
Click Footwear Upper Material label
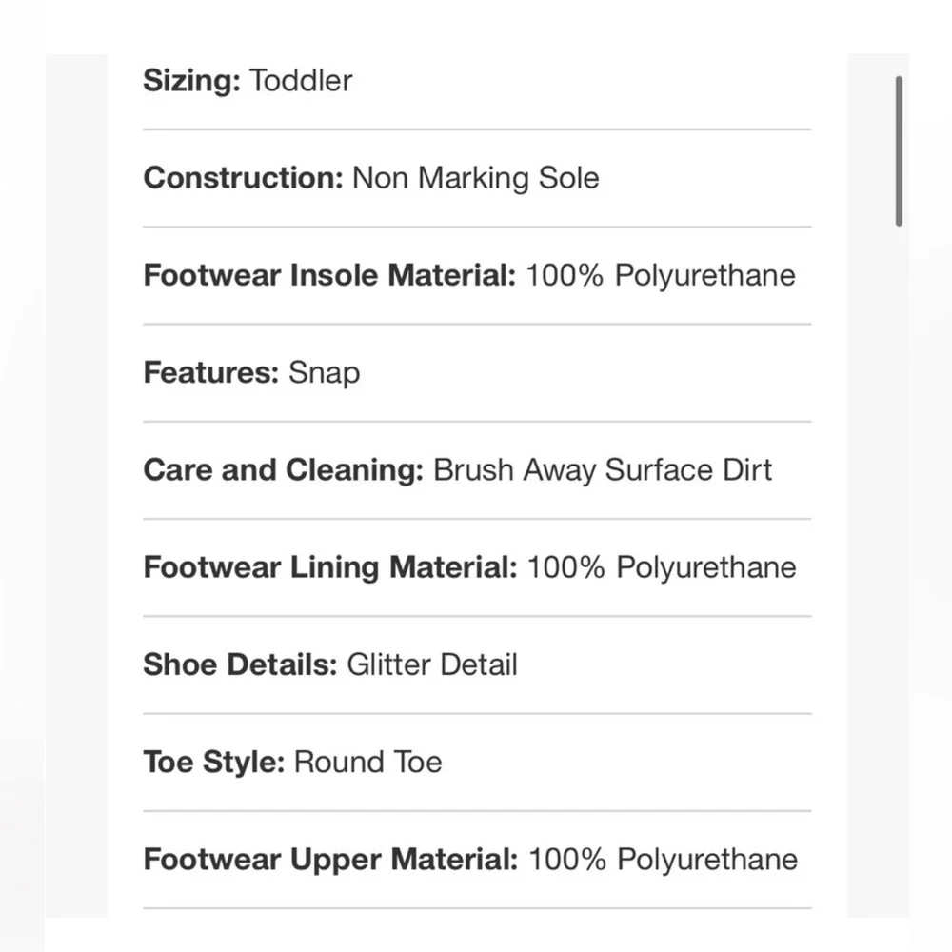click(x=331, y=859)
